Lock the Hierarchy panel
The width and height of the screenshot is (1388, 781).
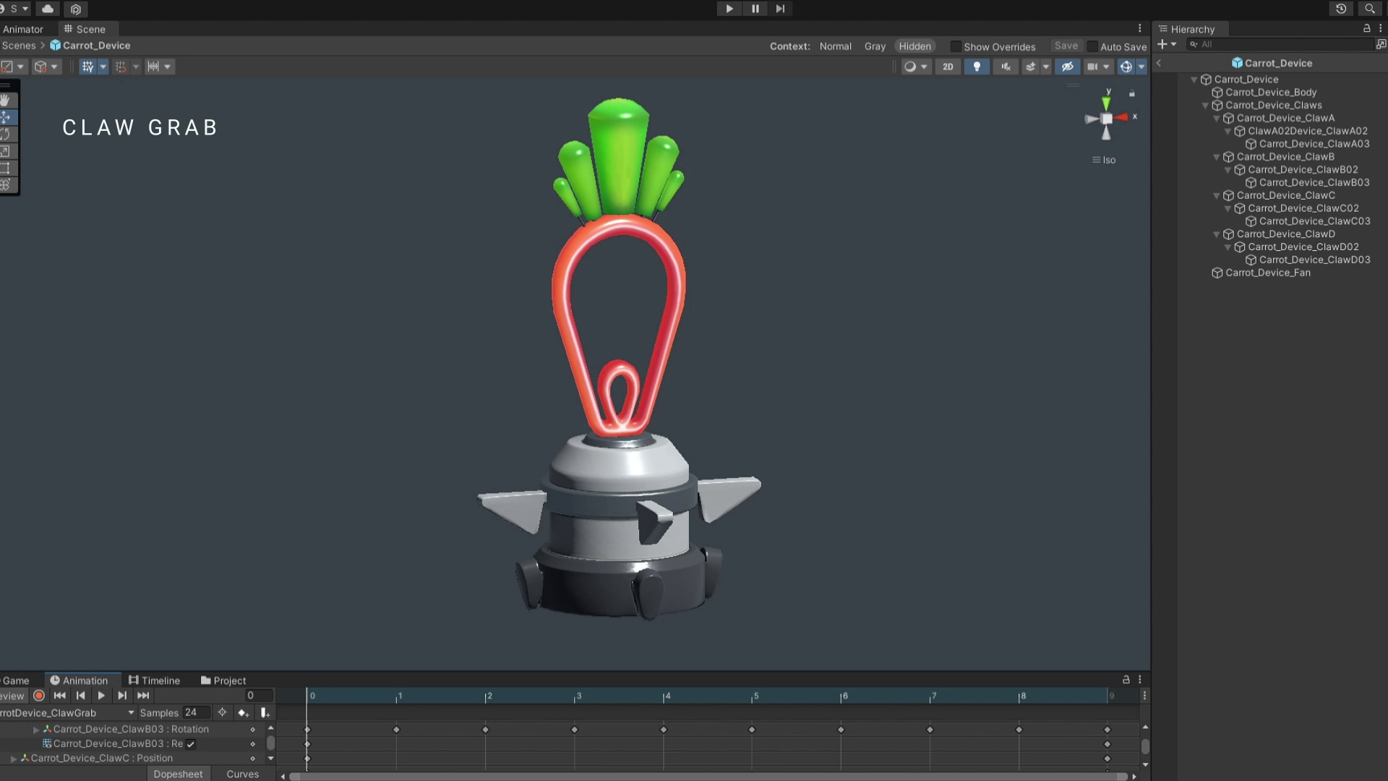[x=1366, y=28]
